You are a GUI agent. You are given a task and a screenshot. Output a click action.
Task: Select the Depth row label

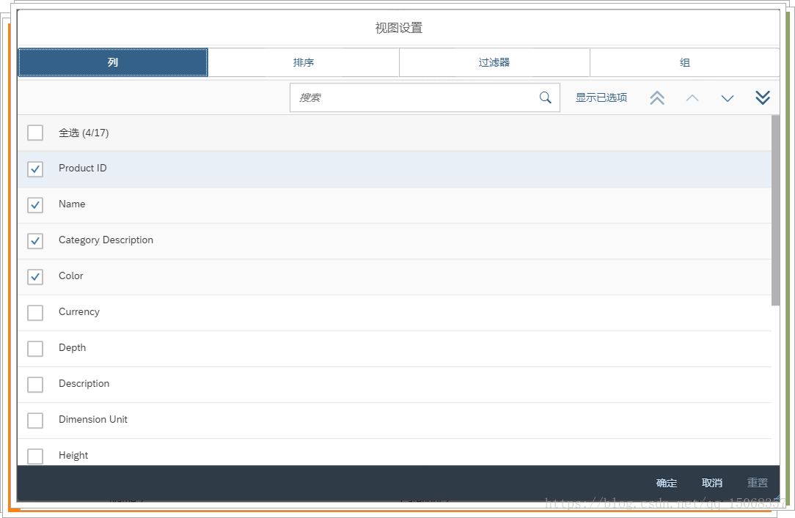click(x=73, y=348)
